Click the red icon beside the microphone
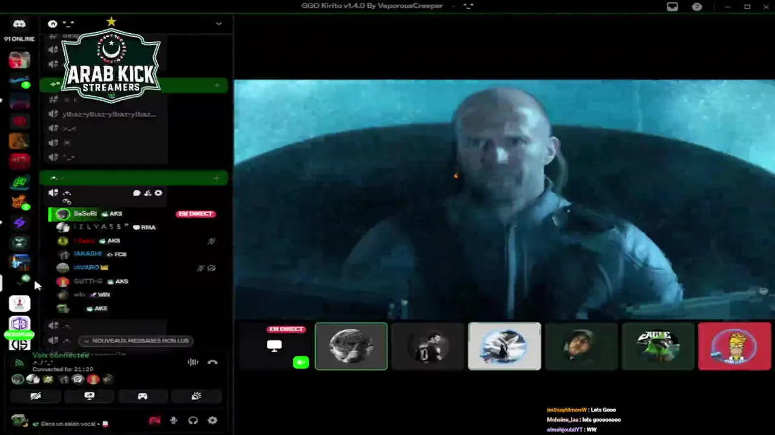The height and width of the screenshot is (435, 775). (154, 420)
